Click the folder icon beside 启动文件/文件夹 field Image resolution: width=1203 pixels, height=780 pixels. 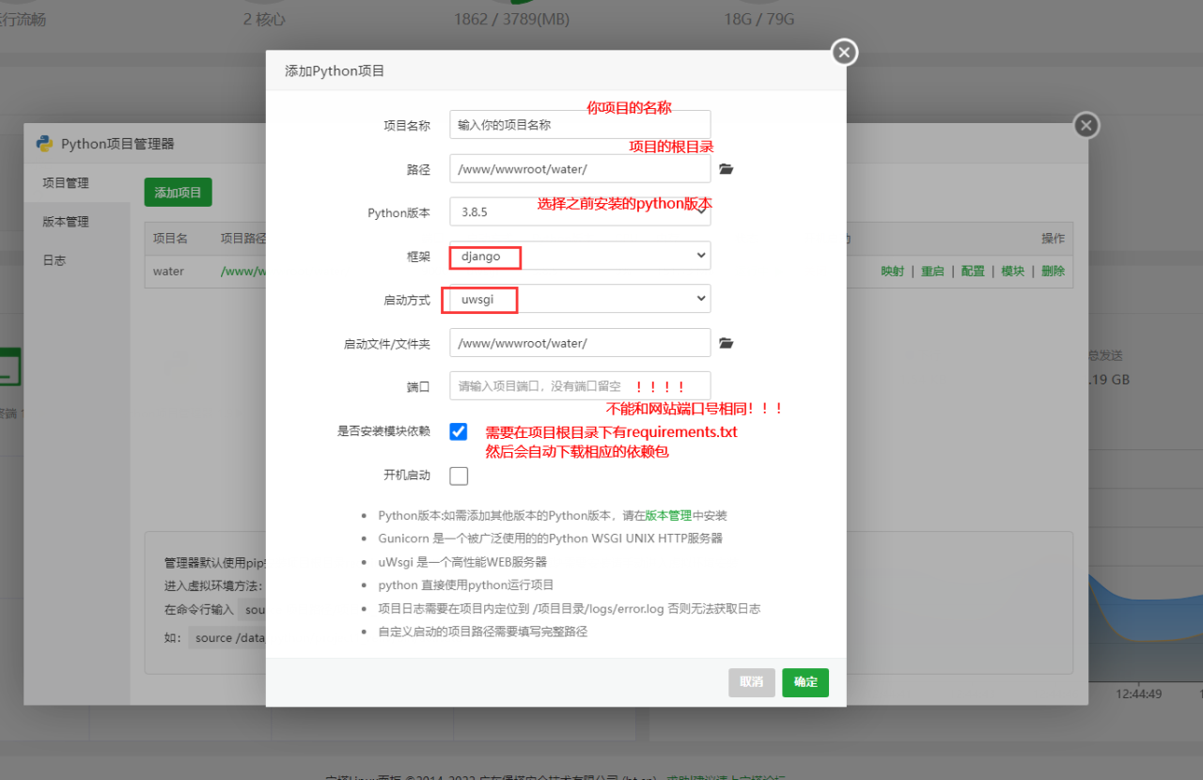pyautogui.click(x=726, y=343)
